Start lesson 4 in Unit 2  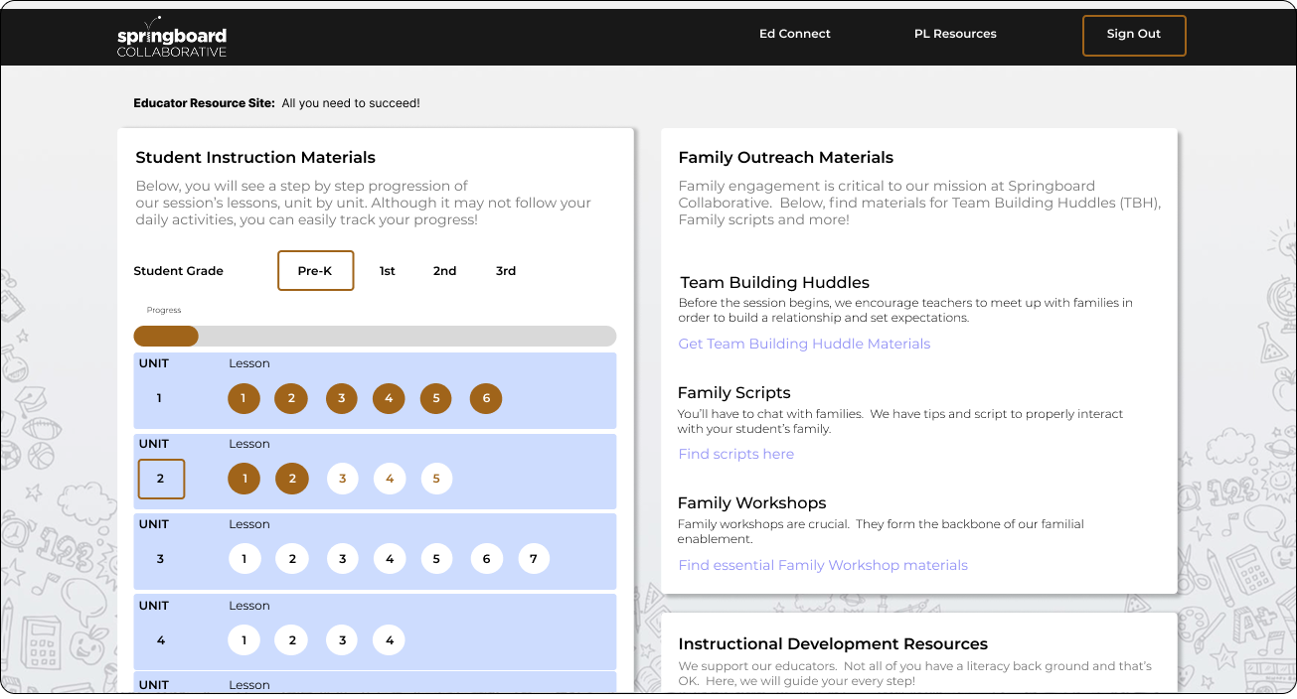pyautogui.click(x=389, y=479)
